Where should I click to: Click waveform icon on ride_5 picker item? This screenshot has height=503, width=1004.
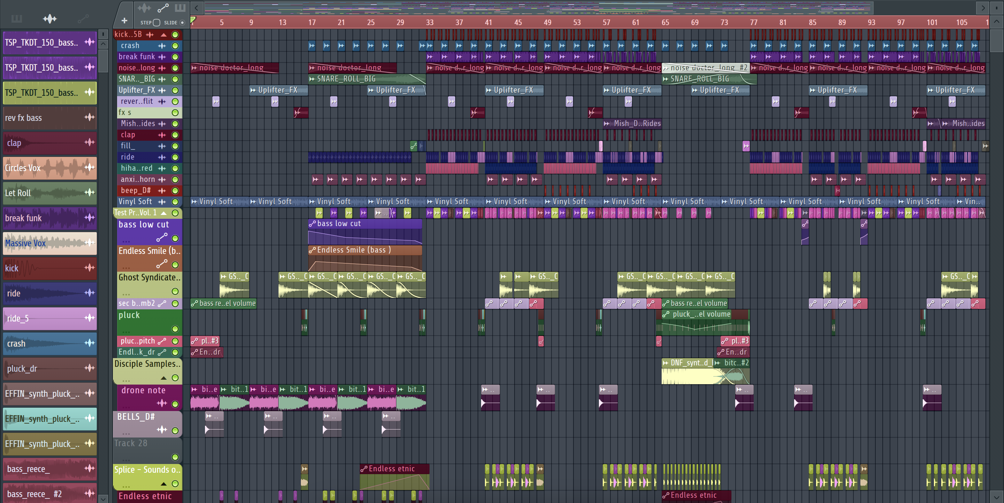pyautogui.click(x=90, y=318)
